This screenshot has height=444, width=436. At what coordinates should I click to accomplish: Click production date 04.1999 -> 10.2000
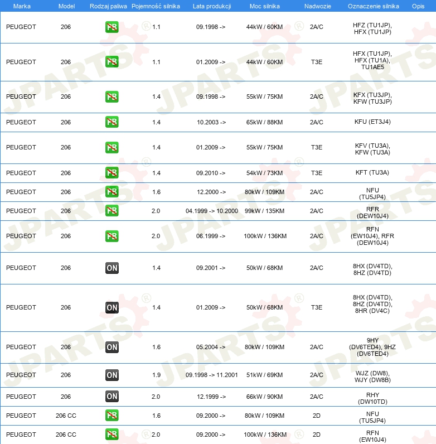coord(212,211)
